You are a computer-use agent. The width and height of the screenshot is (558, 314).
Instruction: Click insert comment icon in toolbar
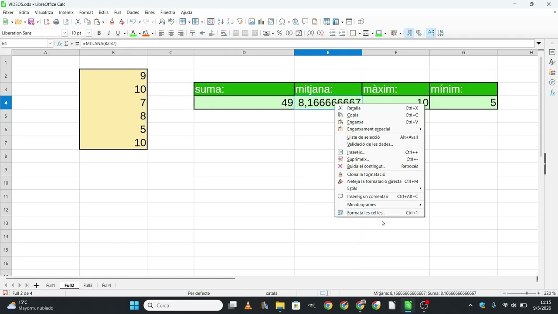[x=305, y=21]
